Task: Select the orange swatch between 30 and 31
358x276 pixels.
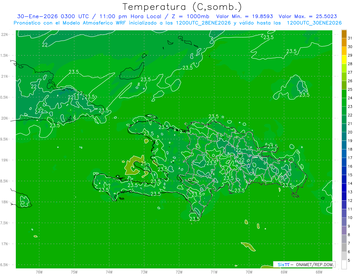Action: click(344, 42)
